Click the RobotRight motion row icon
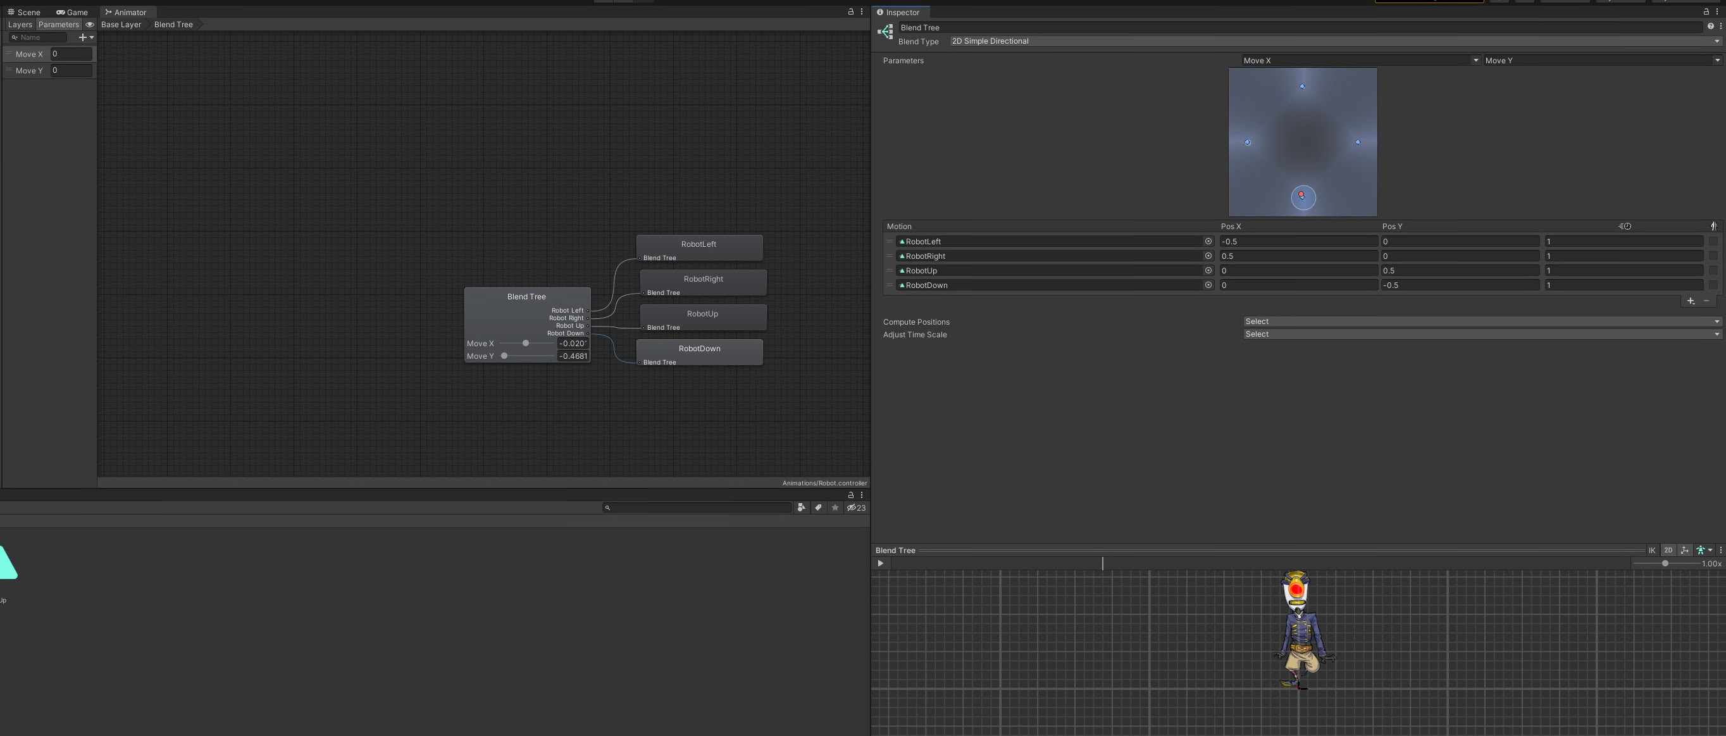 [902, 256]
